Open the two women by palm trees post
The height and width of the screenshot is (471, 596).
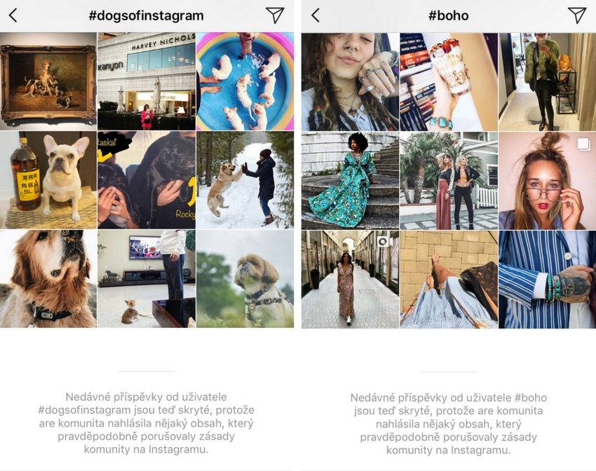coord(449,181)
